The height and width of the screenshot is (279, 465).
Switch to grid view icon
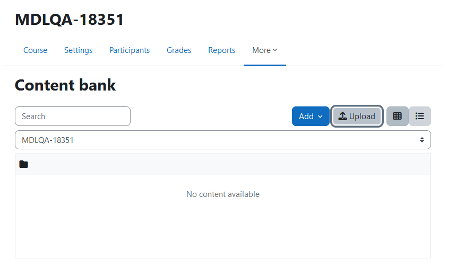(397, 116)
